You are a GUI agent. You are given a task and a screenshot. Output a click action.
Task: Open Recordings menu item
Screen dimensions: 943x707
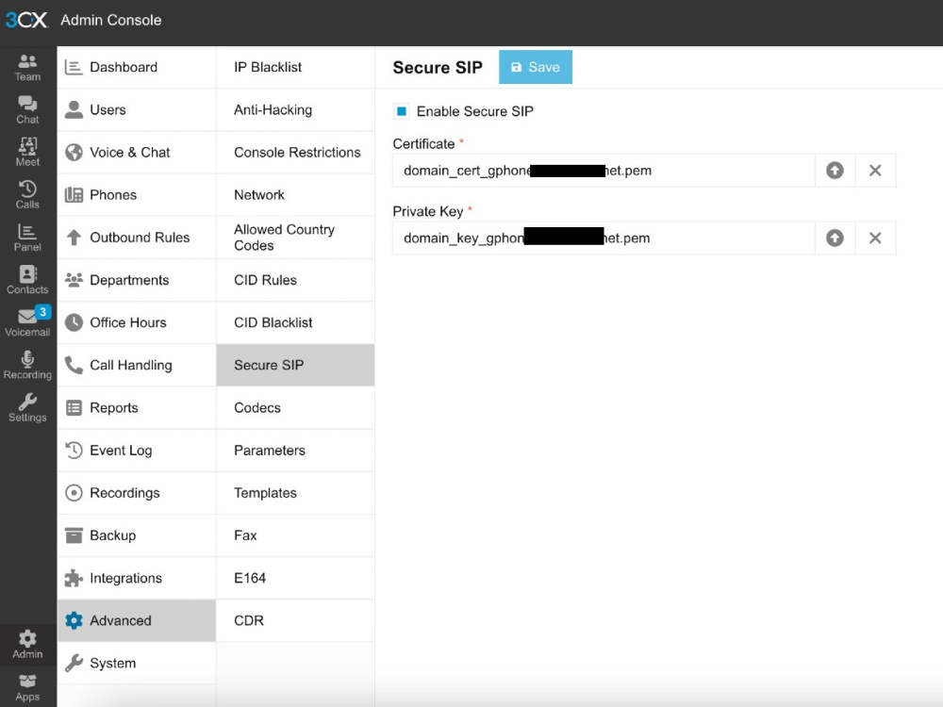pyautogui.click(x=137, y=493)
